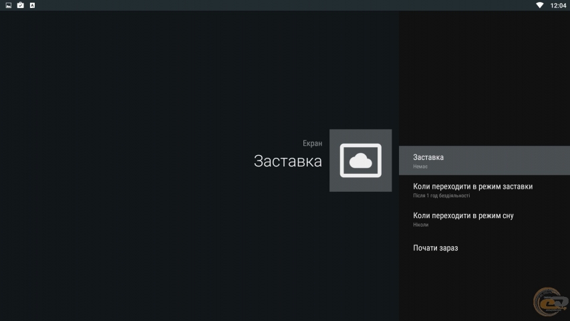This screenshot has width=570, height=321.
Task: Click the Екран breadcrumb label
Action: pyautogui.click(x=312, y=143)
